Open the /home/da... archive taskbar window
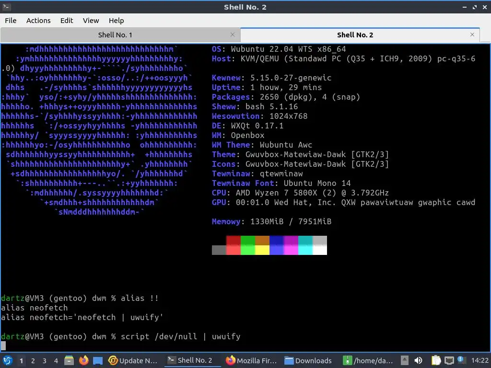 pos(368,360)
